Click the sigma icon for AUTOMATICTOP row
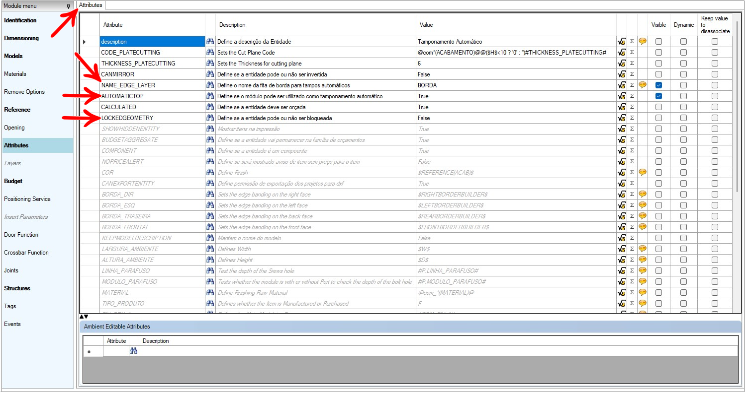 coord(632,96)
